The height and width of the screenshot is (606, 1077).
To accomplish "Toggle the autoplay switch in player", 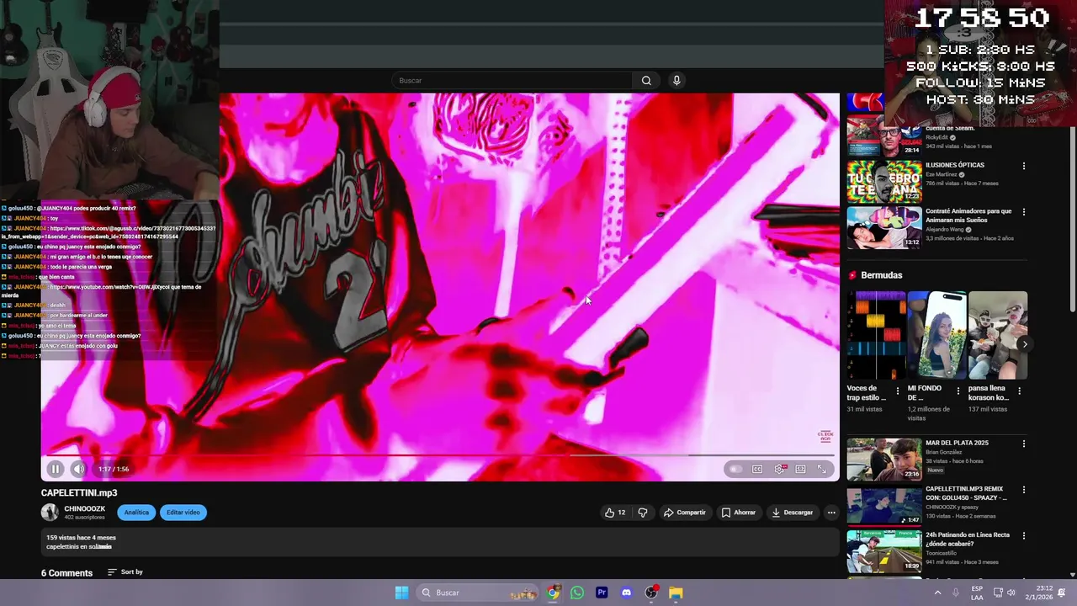I will 735,469.
